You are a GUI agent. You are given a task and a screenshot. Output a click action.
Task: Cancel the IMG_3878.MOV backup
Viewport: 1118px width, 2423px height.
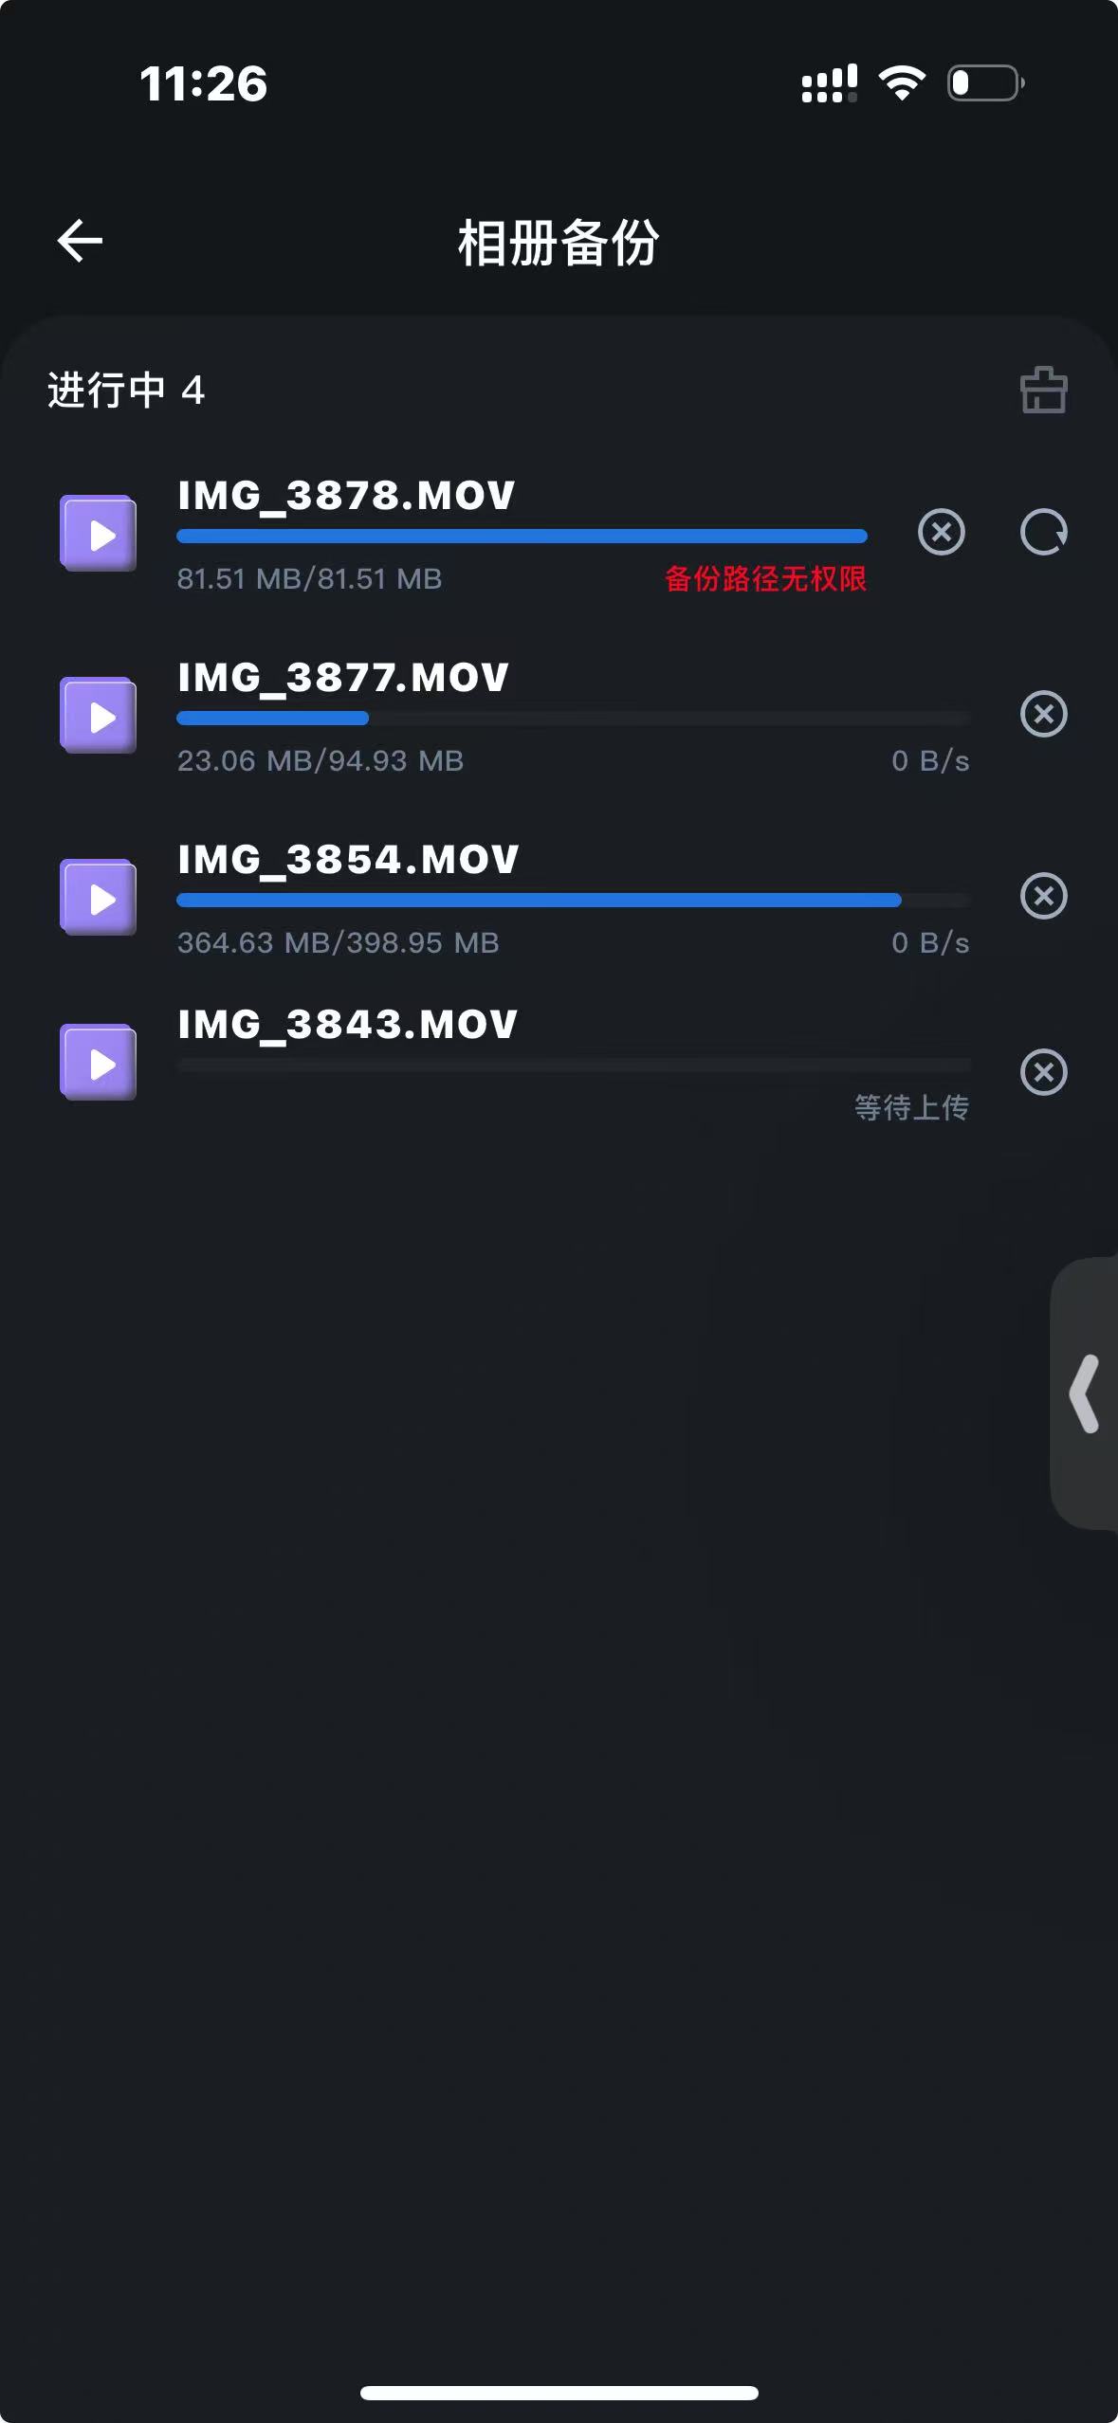pos(941,532)
